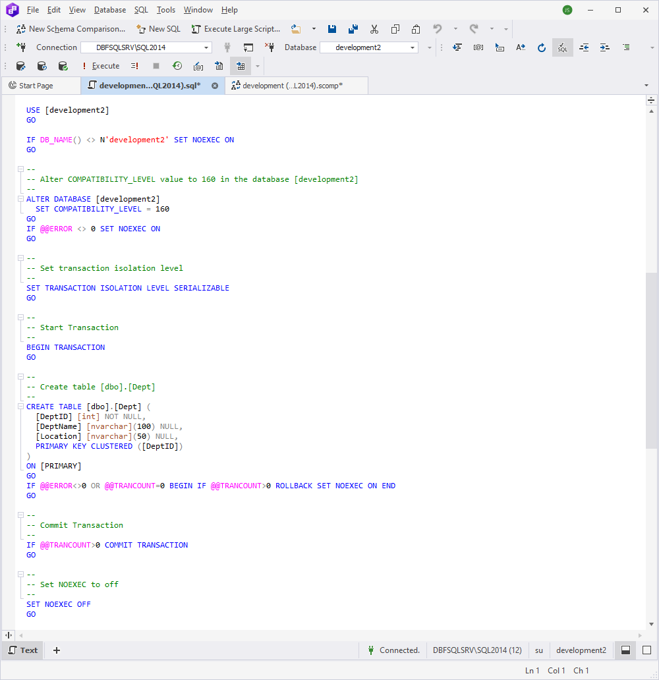Click the disconnect plug icon with red X
This screenshot has height=680, width=659.
pos(270,47)
